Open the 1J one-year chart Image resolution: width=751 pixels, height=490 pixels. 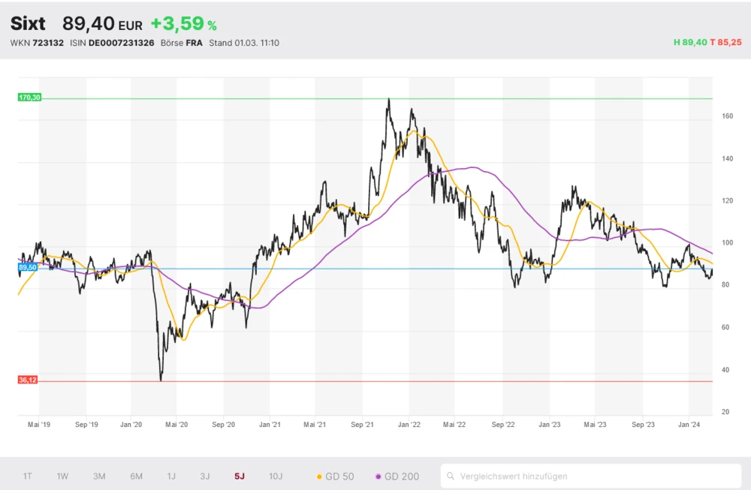coord(170,476)
